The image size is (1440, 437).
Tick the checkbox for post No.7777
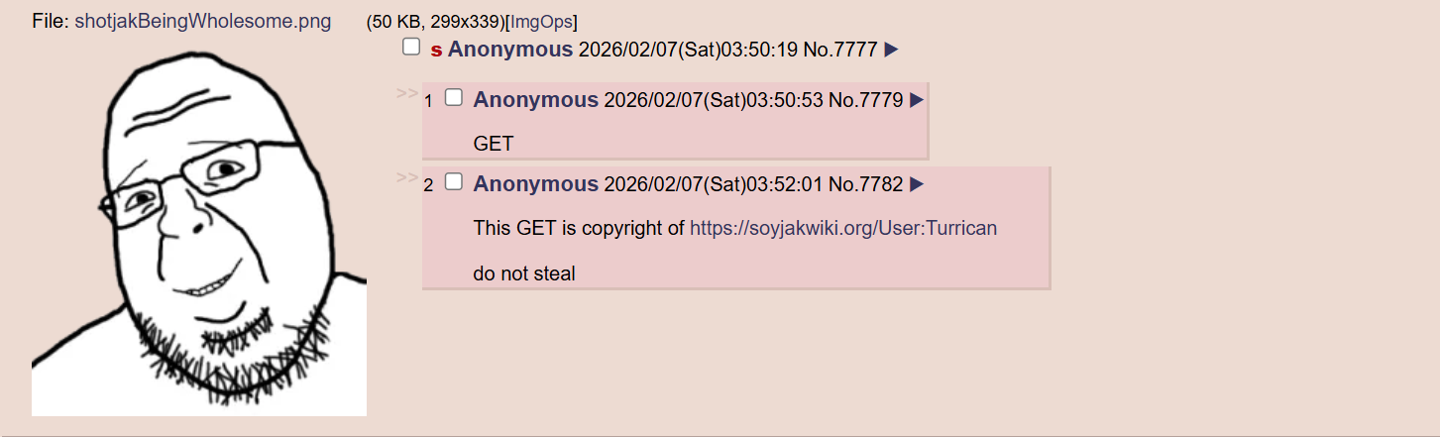click(411, 48)
